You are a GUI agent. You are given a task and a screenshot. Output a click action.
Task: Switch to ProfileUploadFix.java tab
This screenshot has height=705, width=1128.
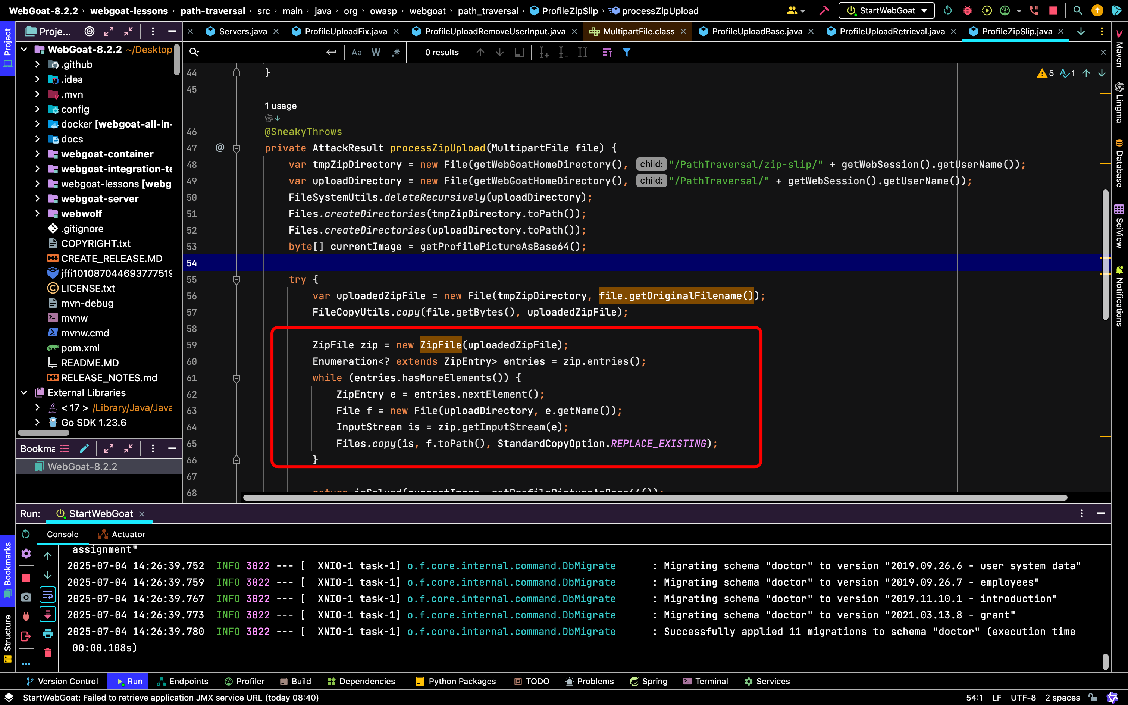click(x=345, y=31)
